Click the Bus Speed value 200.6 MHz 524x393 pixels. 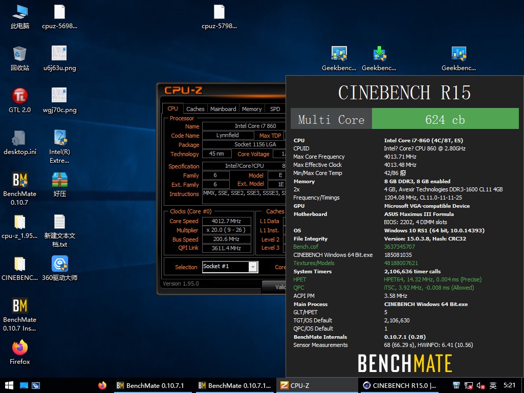pos(226,239)
